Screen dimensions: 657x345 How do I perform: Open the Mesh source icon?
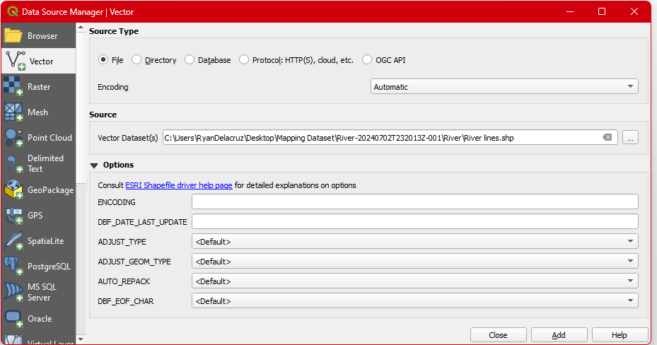point(13,112)
